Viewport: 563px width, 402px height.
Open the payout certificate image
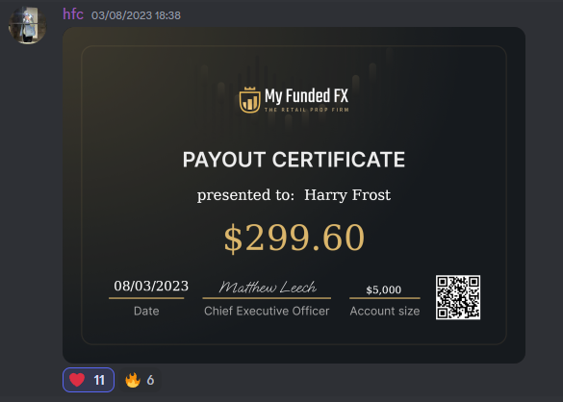[294, 195]
